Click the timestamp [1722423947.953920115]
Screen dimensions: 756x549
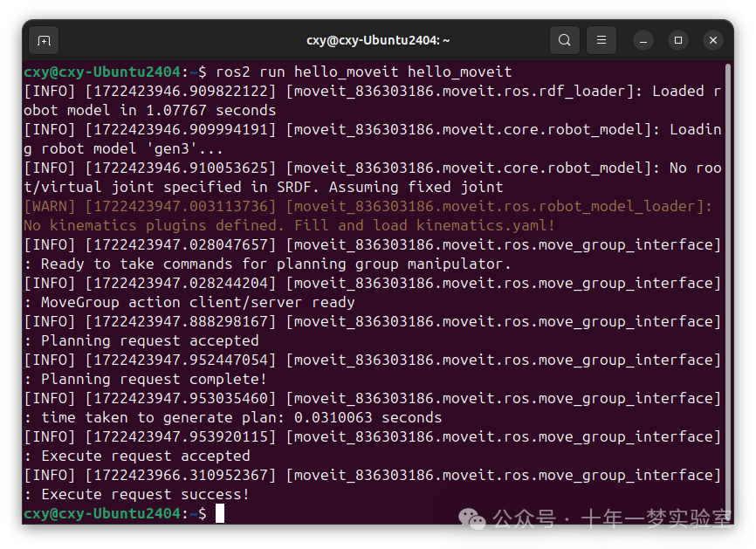coord(181,436)
